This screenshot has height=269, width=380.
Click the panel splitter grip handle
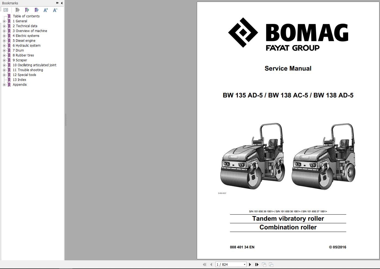click(x=66, y=120)
